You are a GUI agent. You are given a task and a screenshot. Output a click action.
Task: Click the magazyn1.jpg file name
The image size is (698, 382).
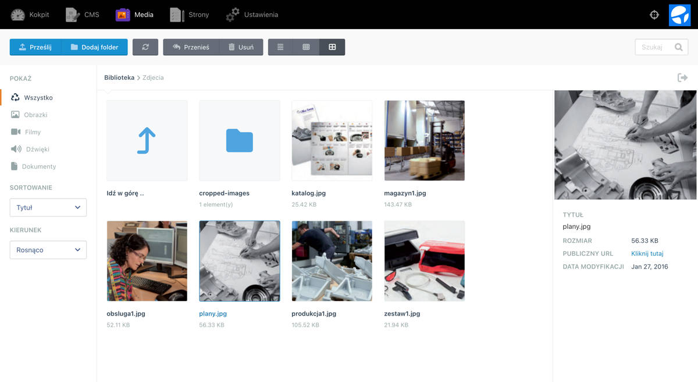[405, 193]
